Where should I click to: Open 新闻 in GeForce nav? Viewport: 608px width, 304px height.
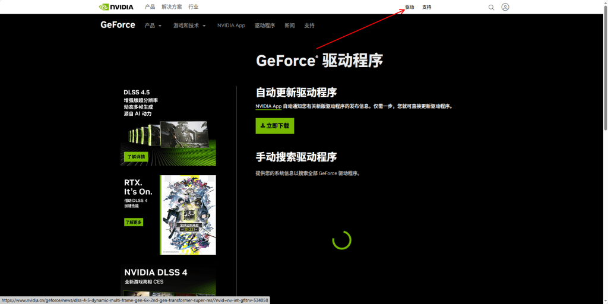click(290, 26)
